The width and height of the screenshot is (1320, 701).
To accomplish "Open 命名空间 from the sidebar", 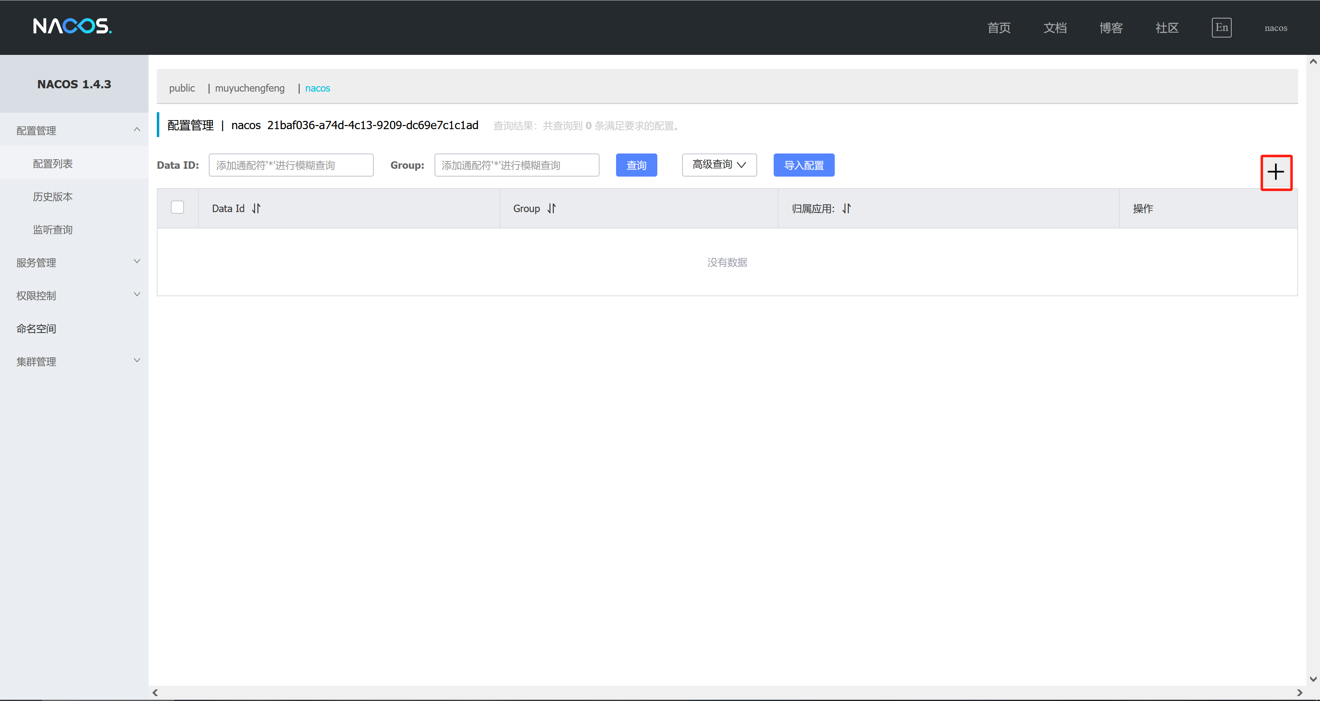I will [36, 328].
